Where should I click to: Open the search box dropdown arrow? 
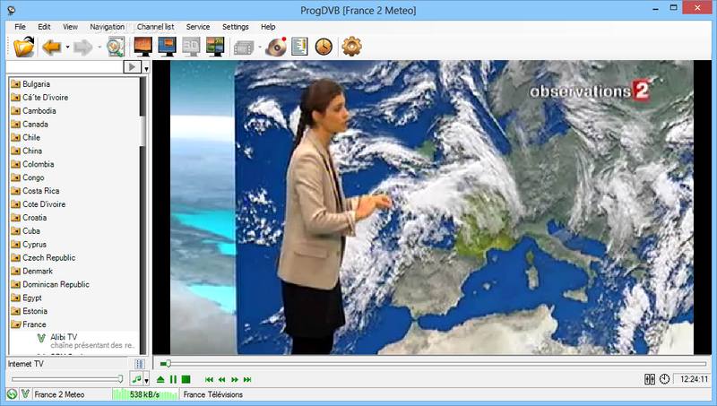click(146, 69)
